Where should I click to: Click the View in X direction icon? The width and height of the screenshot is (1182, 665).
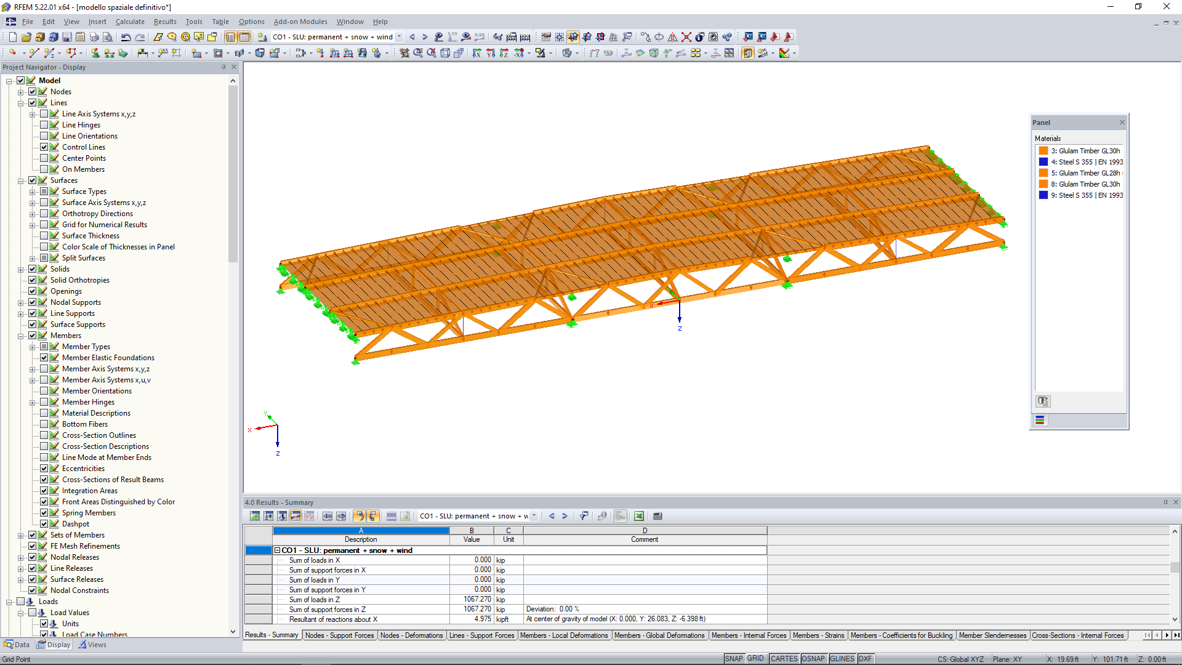[476, 54]
